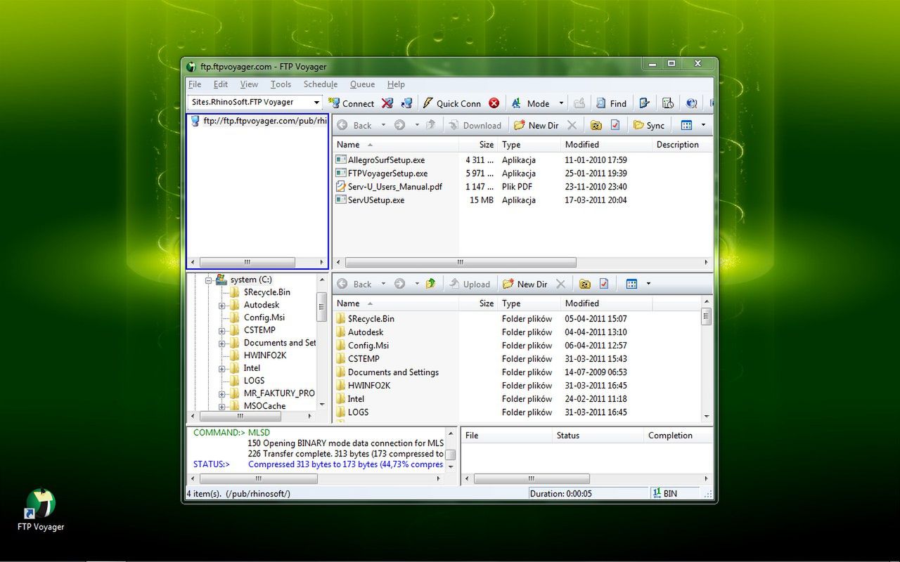Select ServUSetup.exe in remote list
Viewport: 900px width, 562px height.
click(375, 200)
